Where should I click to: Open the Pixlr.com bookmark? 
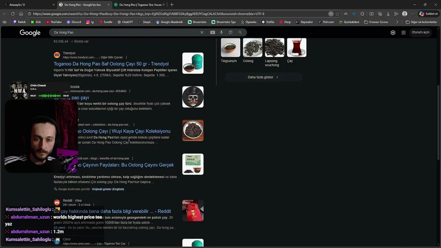tap(326, 22)
